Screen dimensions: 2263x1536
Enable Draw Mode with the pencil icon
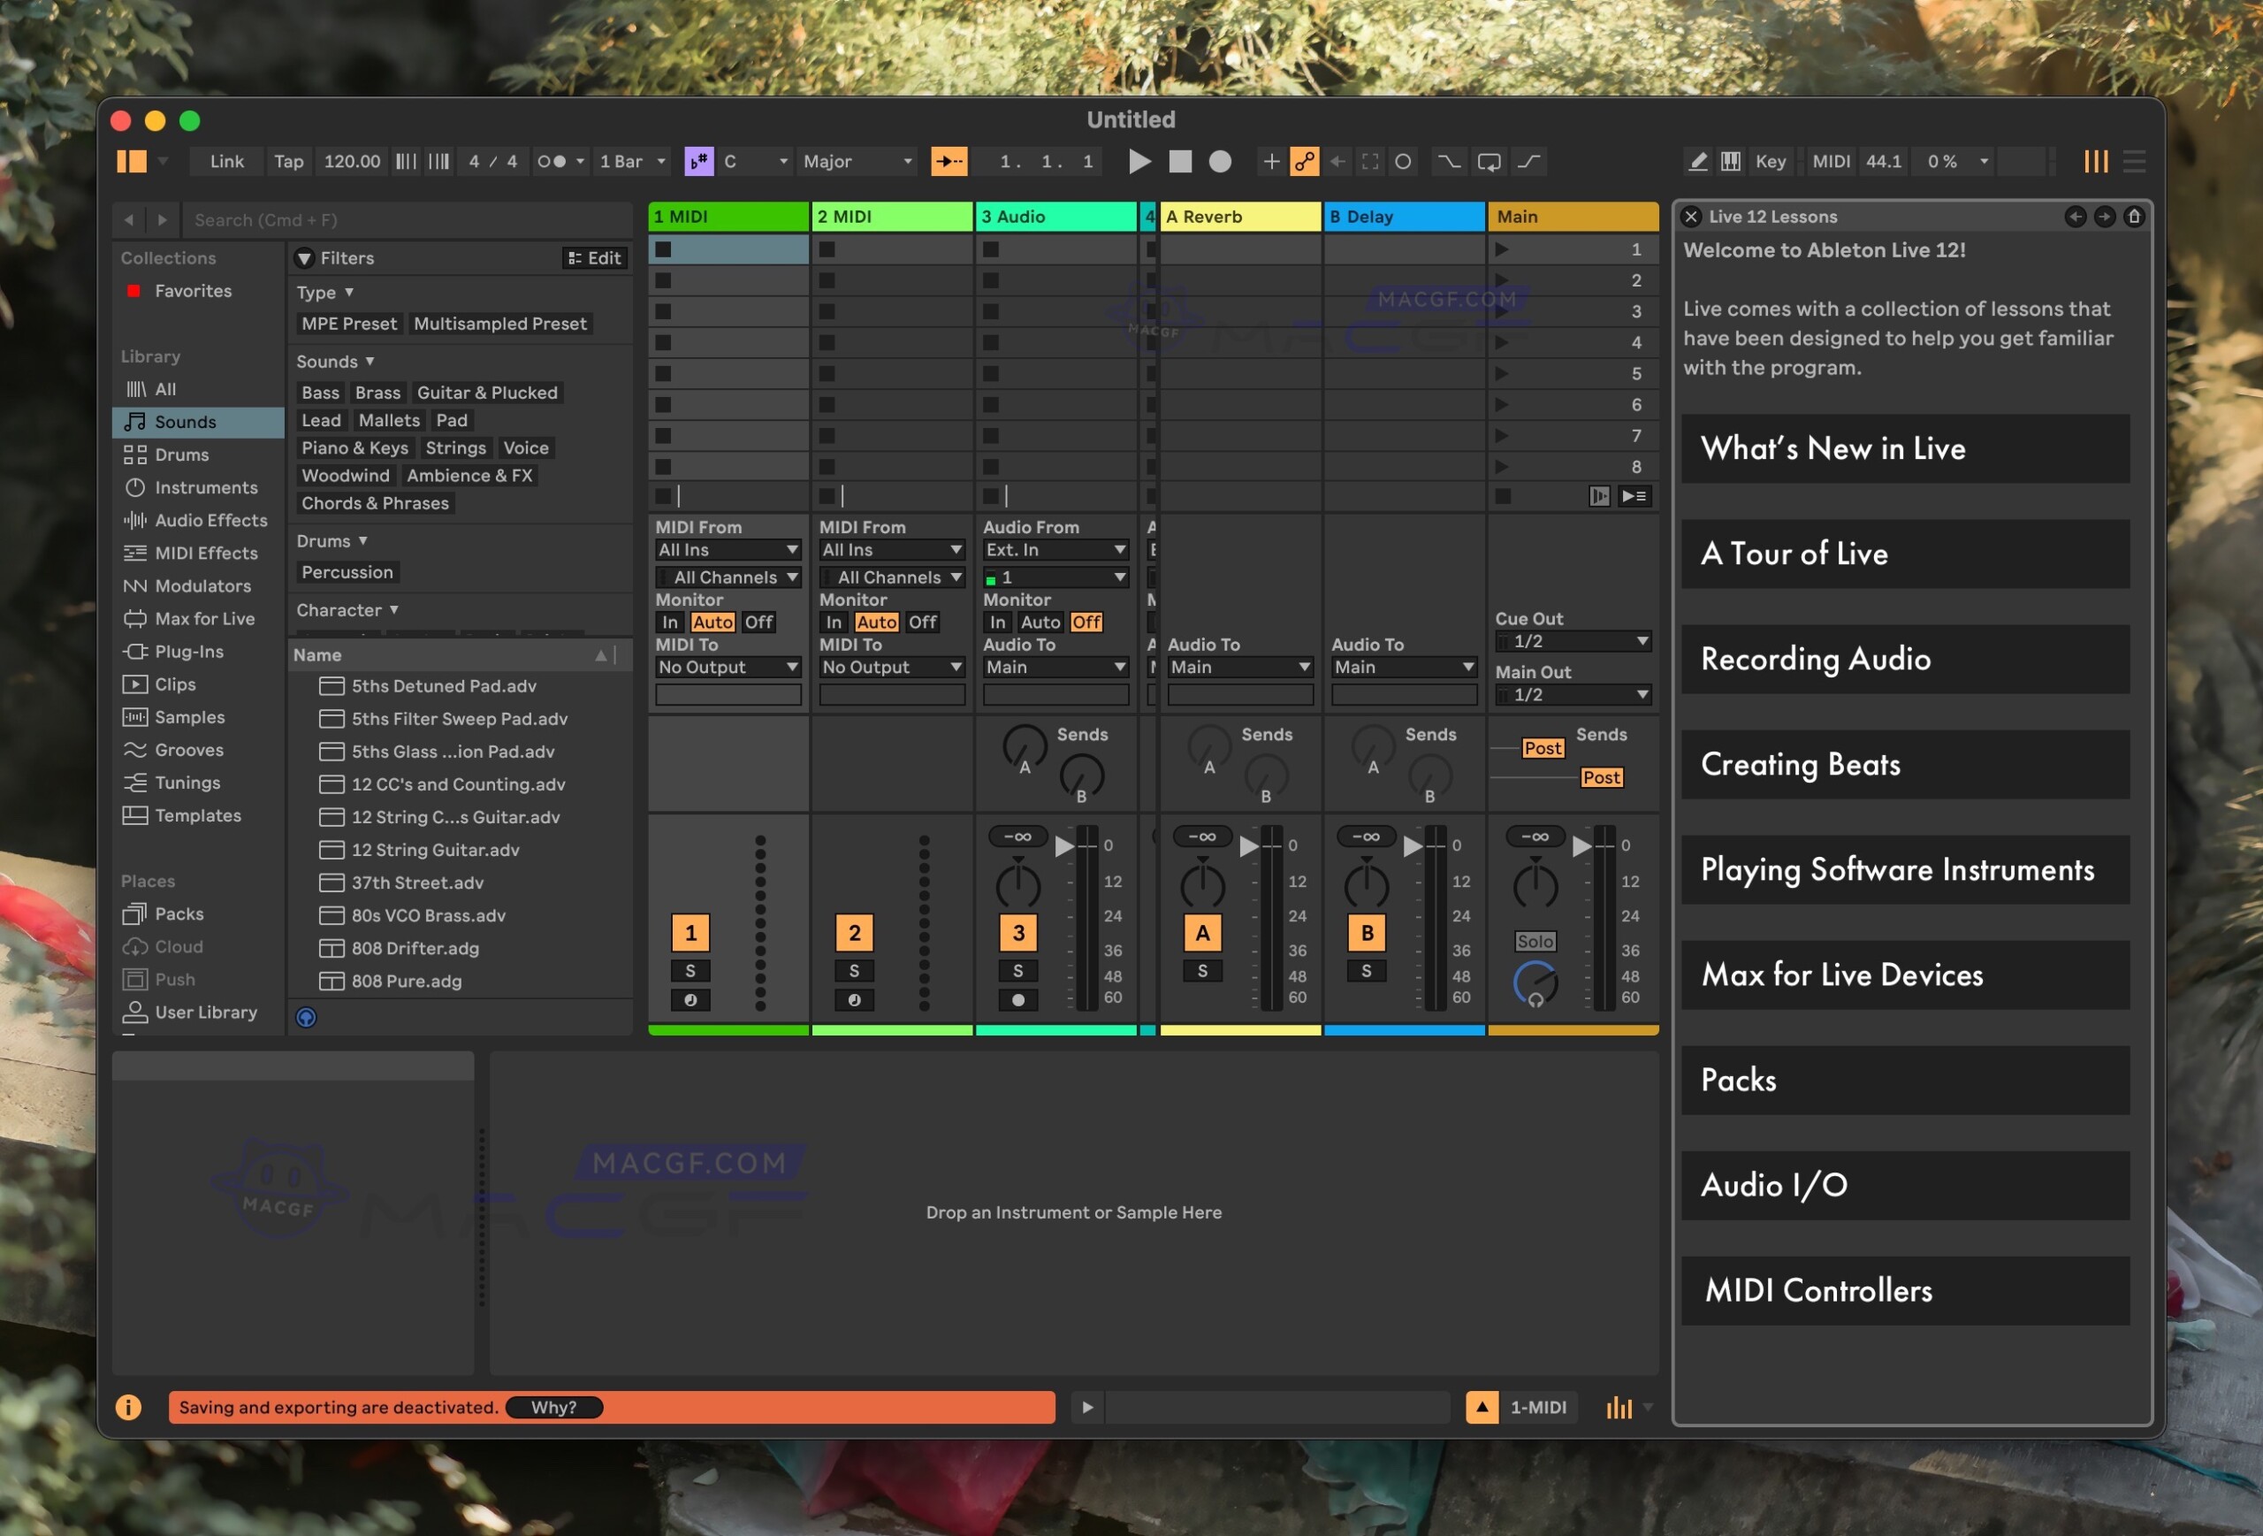[x=1698, y=161]
